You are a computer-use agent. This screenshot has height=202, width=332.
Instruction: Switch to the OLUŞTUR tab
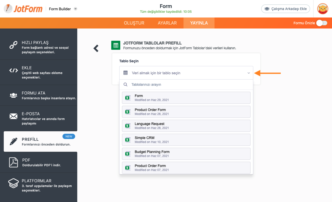[x=134, y=23]
